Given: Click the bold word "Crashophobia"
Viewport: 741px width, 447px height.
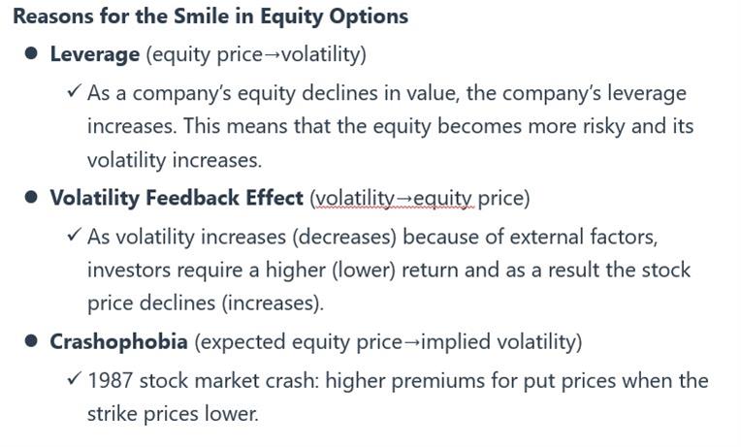Looking at the screenshot, I should click(118, 342).
